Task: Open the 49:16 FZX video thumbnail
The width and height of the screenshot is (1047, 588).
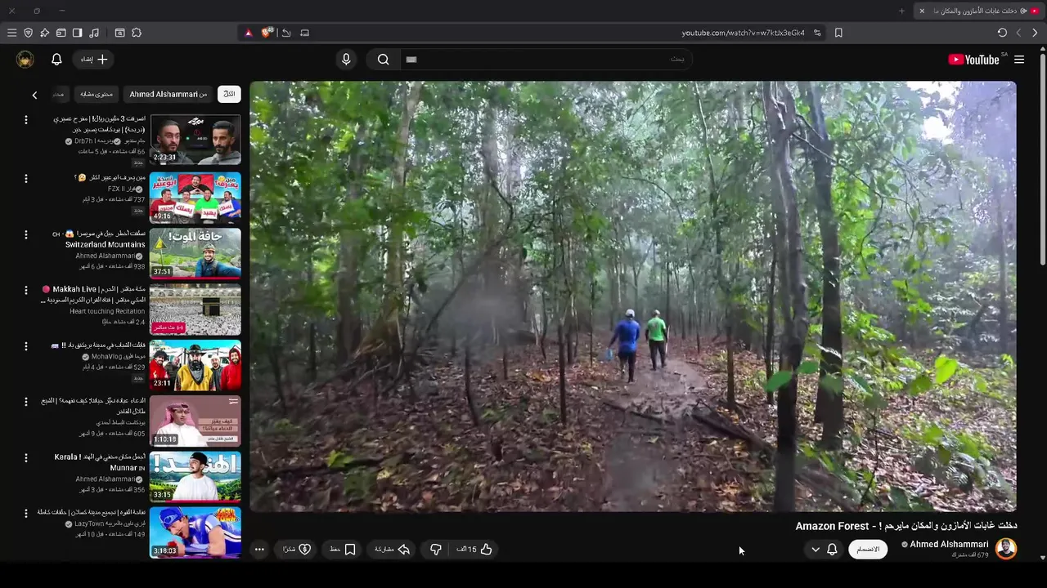Action: [195, 197]
